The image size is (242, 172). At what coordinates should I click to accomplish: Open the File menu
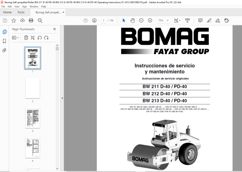click(x=3, y=6)
